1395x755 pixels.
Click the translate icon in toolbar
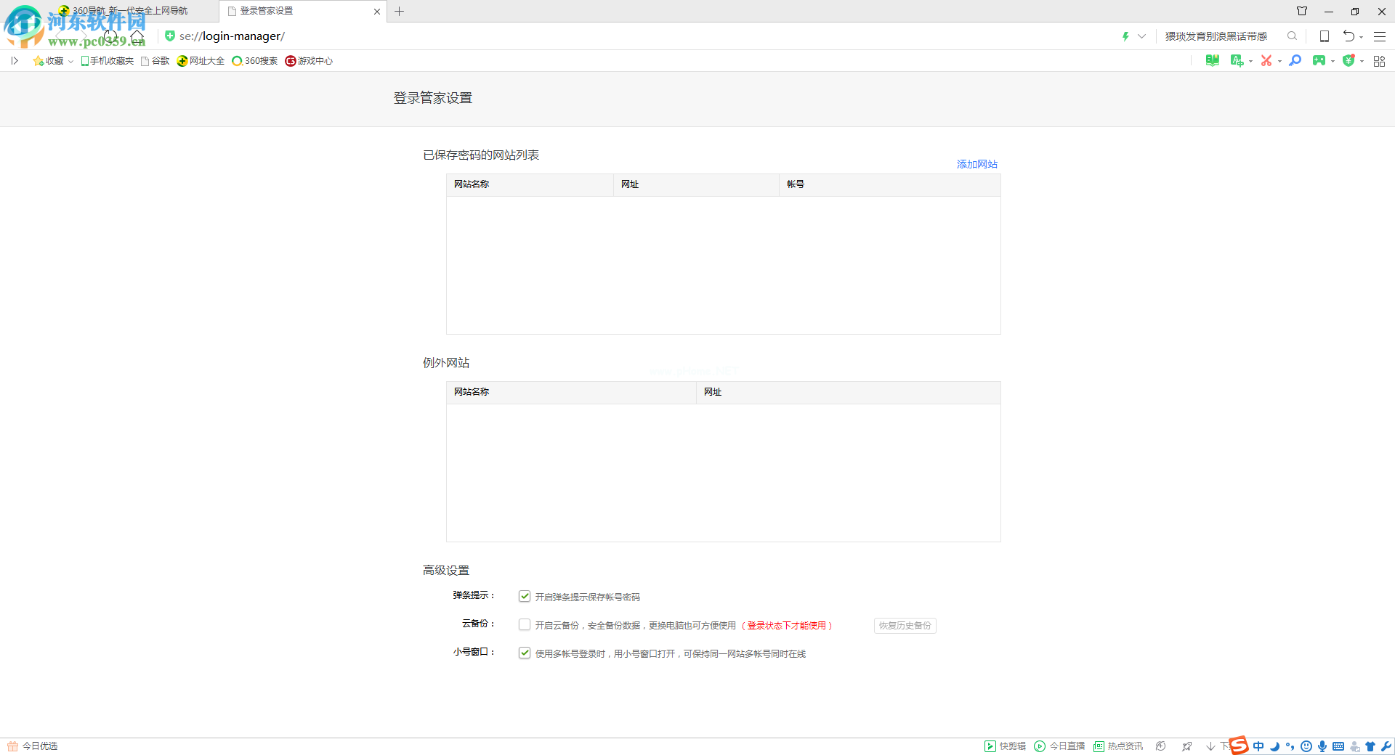coord(1237,61)
